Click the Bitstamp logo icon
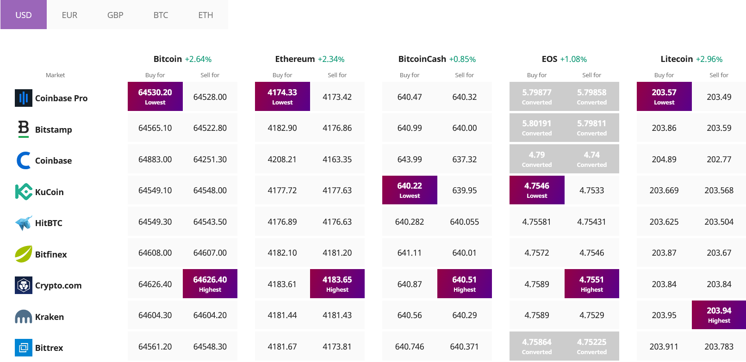 click(24, 129)
